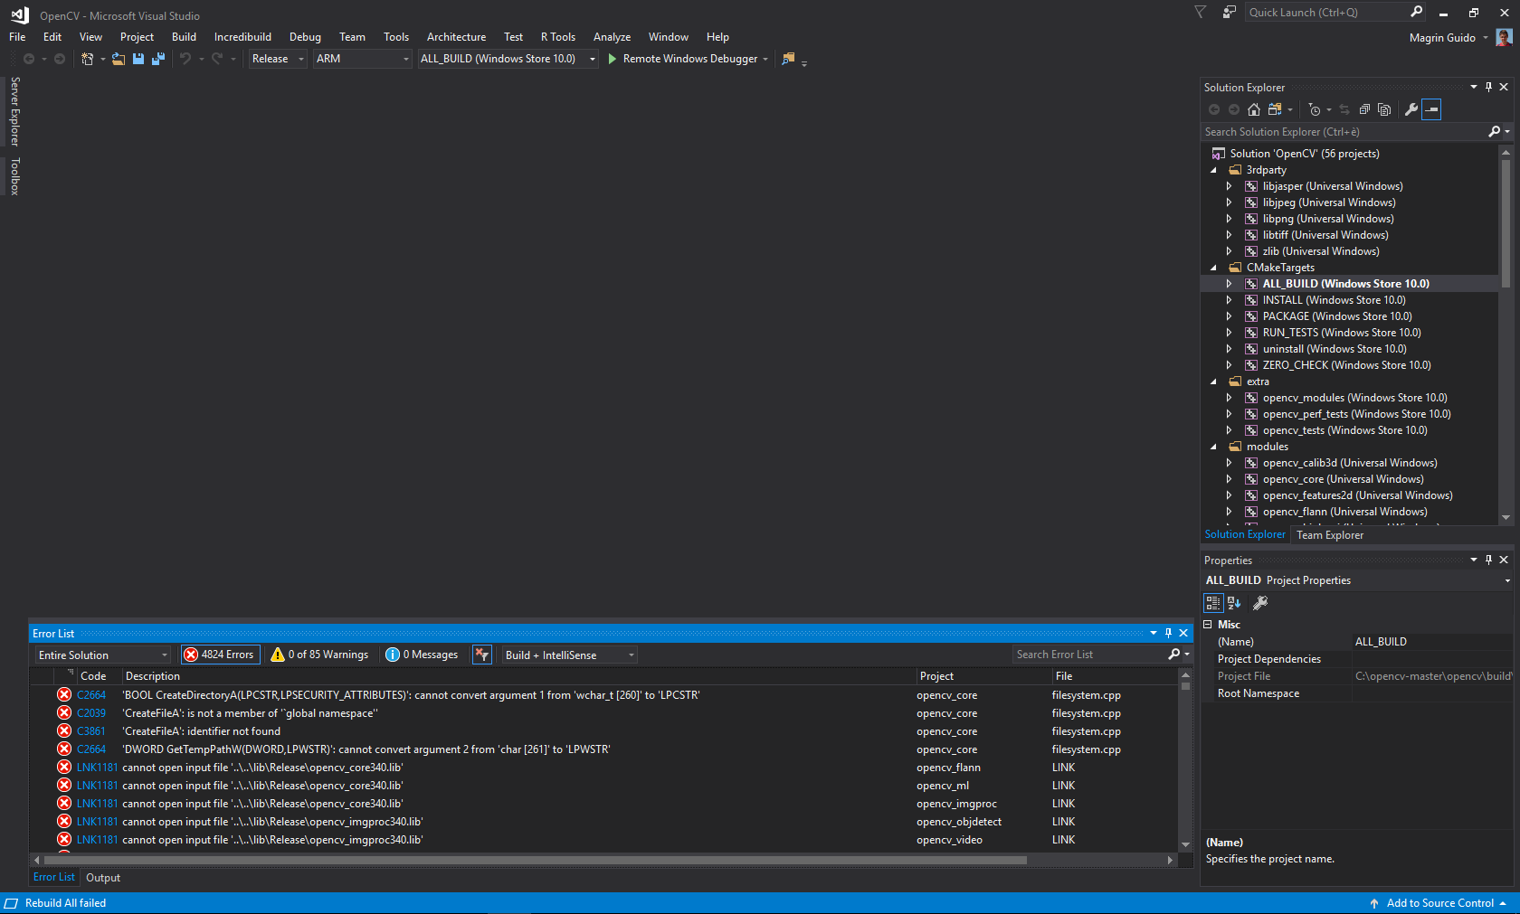The image size is (1520, 914).
Task: Expand the libjpeg project node
Action: 1229,203
